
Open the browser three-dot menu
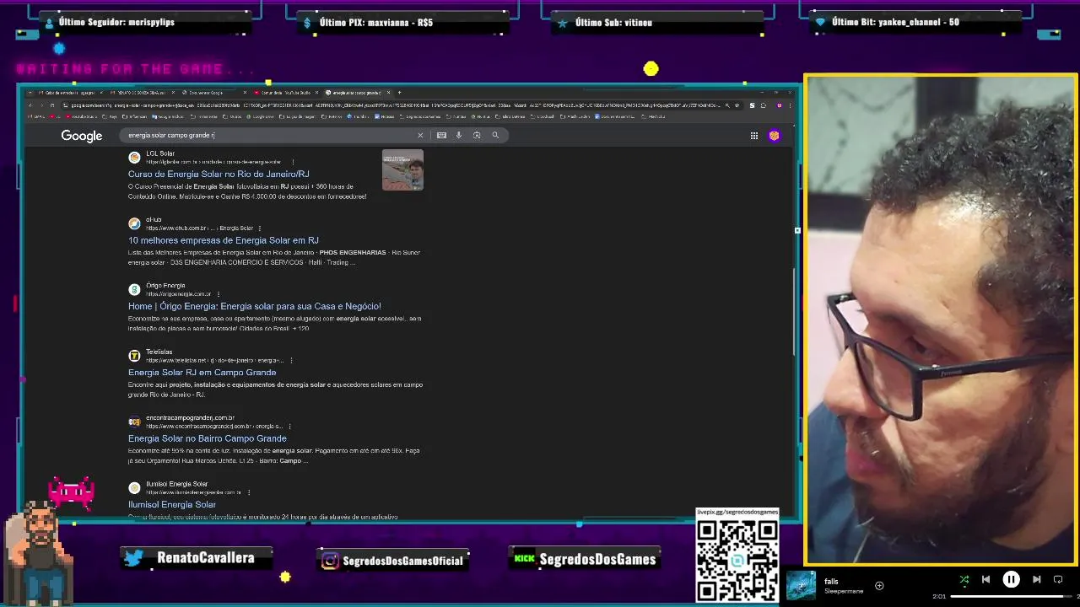tap(791, 105)
